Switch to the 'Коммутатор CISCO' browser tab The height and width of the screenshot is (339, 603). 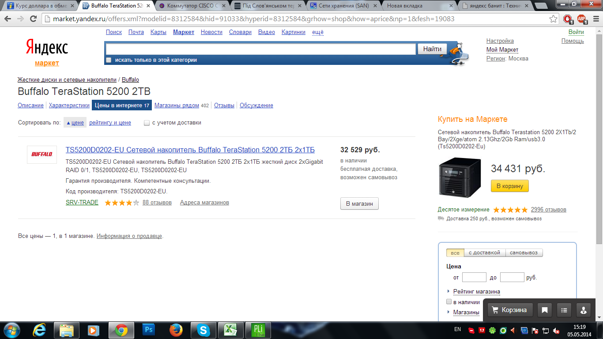pos(192,6)
